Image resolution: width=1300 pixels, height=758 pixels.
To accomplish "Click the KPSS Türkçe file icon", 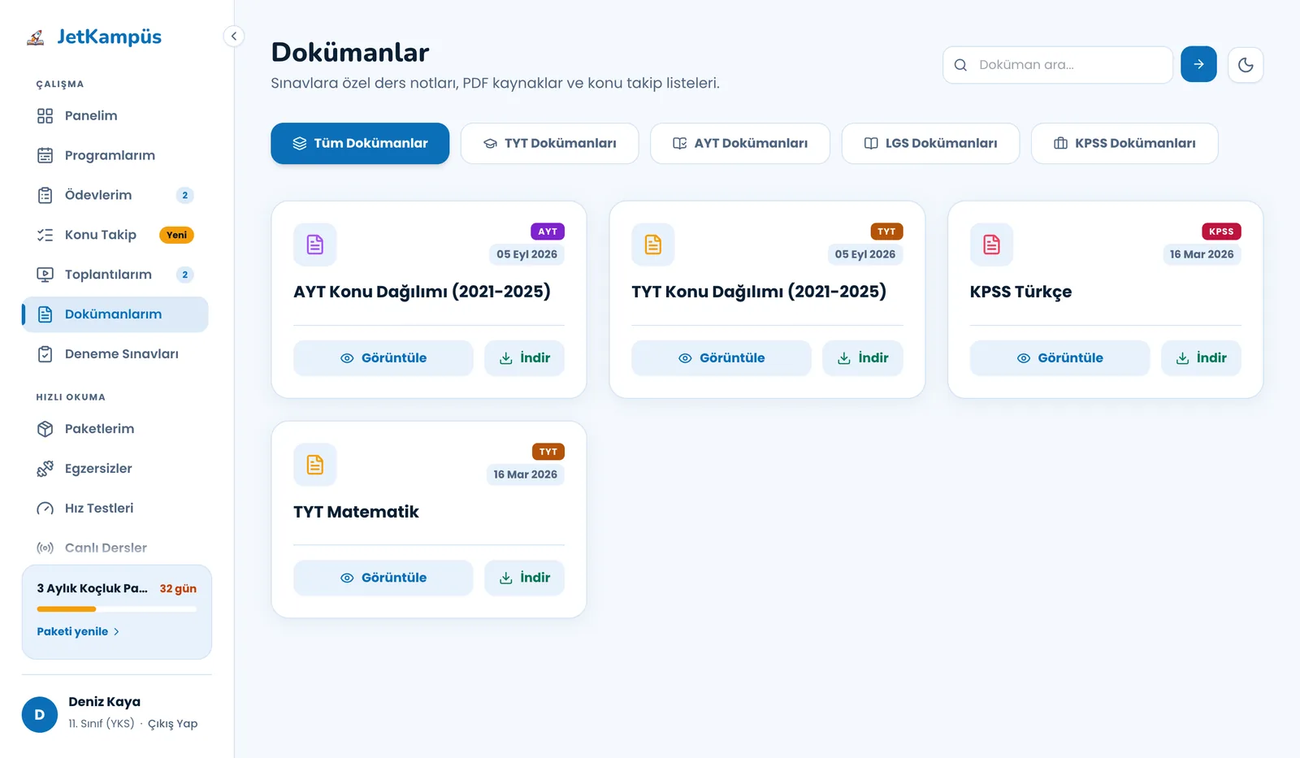I will coord(991,245).
